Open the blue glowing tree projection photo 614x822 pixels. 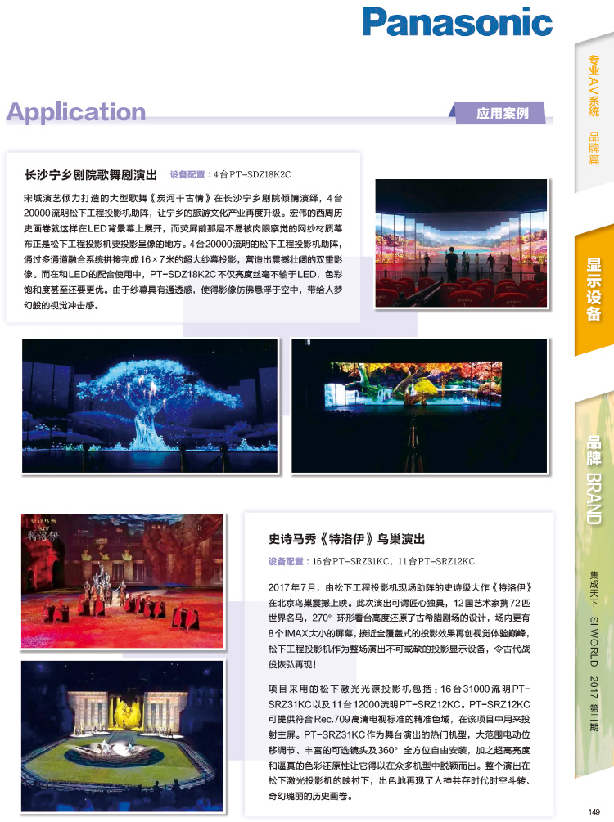pos(151,406)
